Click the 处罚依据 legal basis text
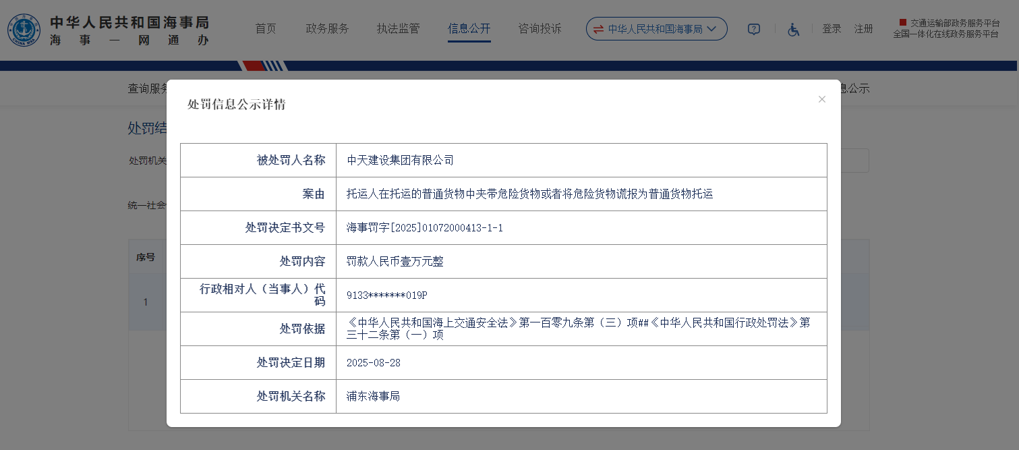 click(579, 329)
